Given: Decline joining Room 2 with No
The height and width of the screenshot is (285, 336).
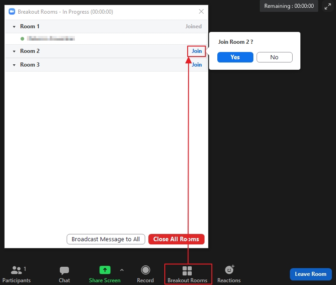Looking at the screenshot, I should 274,57.
